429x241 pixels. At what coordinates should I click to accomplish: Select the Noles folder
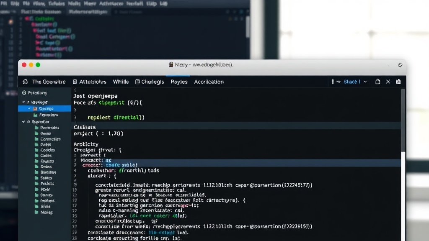(x=47, y=212)
